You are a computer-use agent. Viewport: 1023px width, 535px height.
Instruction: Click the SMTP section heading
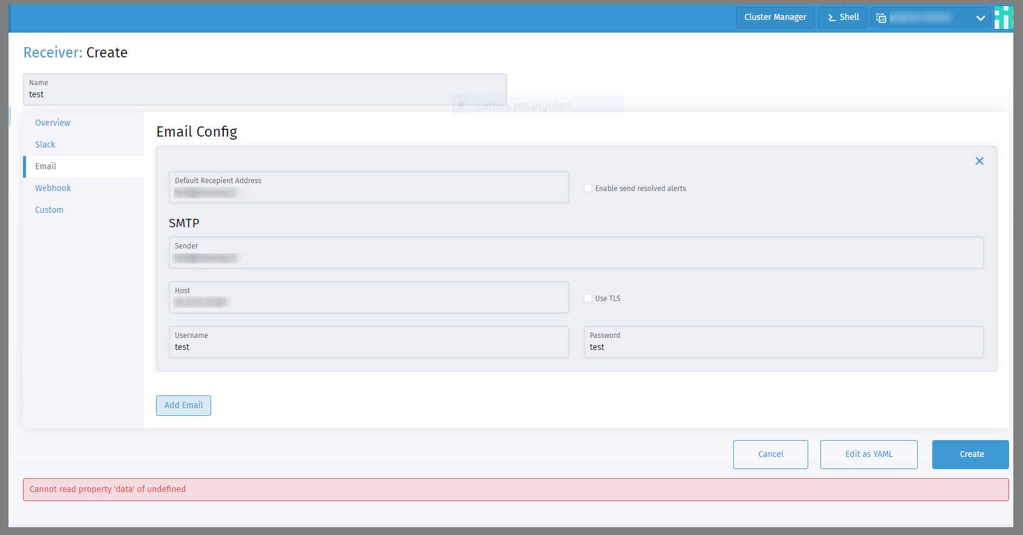[184, 223]
